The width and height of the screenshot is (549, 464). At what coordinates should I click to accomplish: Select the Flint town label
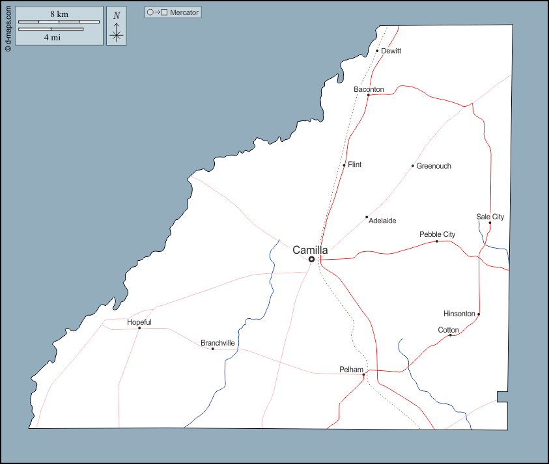click(x=354, y=165)
